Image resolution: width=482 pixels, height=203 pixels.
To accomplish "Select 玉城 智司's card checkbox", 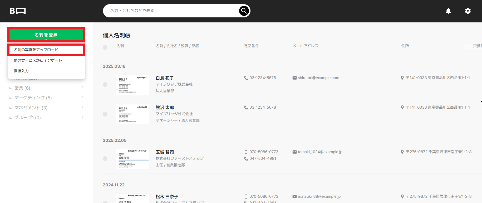I will 105,158.
